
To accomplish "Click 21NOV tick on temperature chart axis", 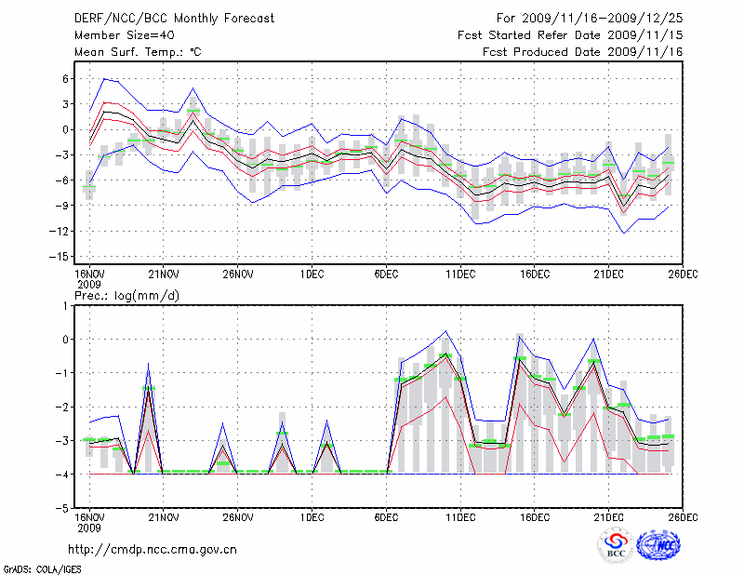I will click(164, 274).
